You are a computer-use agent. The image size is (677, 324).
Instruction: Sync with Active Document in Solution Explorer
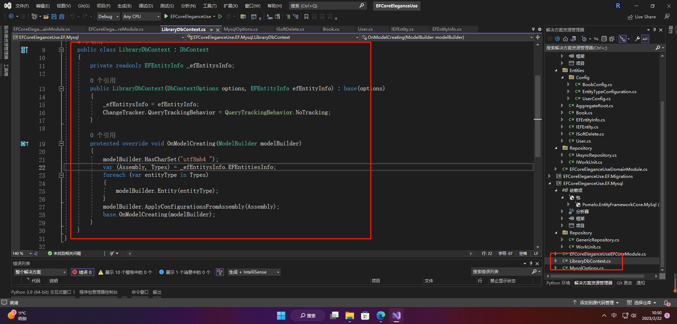click(596, 39)
